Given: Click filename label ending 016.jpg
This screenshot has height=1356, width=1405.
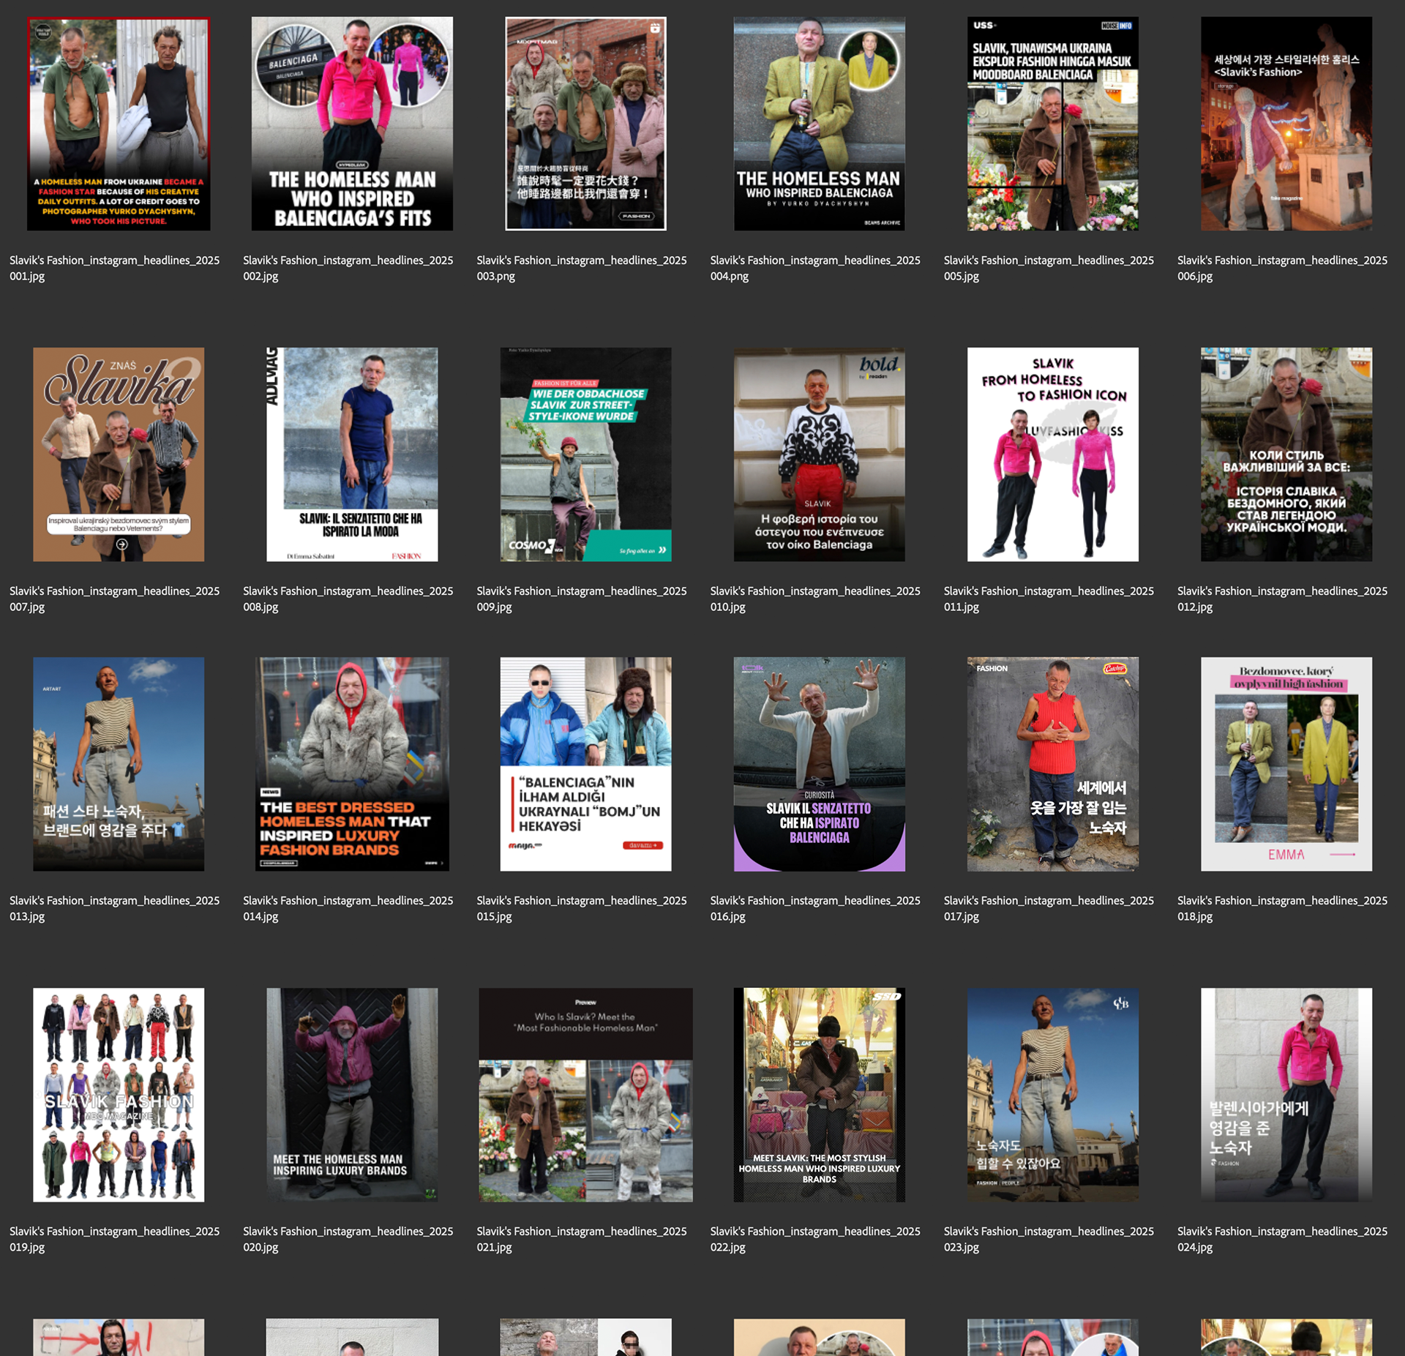Looking at the screenshot, I should click(x=815, y=908).
